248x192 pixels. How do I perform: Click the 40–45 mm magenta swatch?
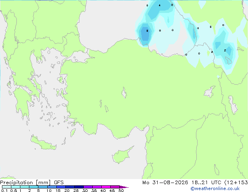pyautogui.click(x=106, y=187)
